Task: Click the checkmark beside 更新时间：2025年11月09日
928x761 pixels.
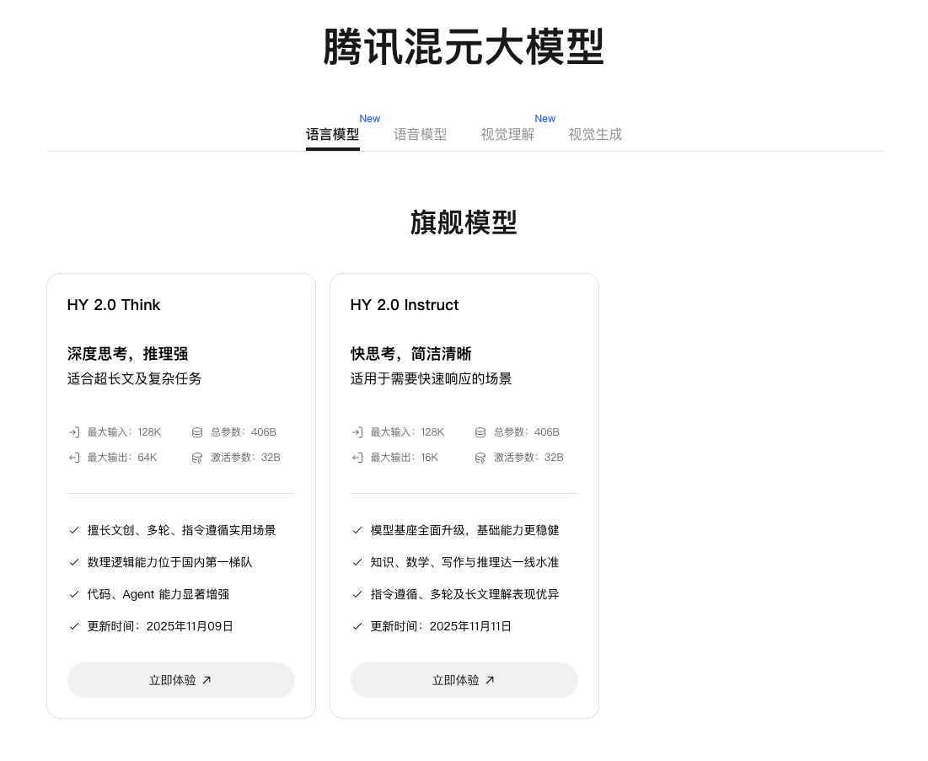Action: pos(74,626)
